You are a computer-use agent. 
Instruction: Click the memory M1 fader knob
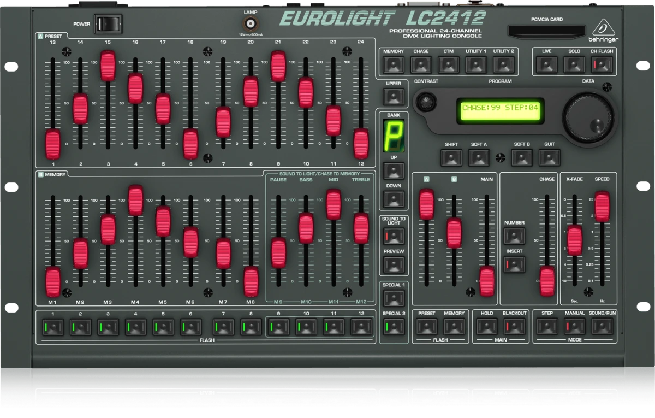[x=53, y=282]
